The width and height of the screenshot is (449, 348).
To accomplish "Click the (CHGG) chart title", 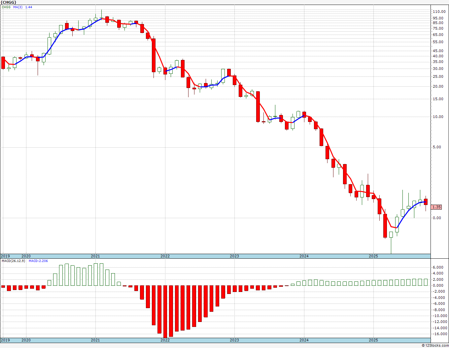I will (x=8, y=2).
